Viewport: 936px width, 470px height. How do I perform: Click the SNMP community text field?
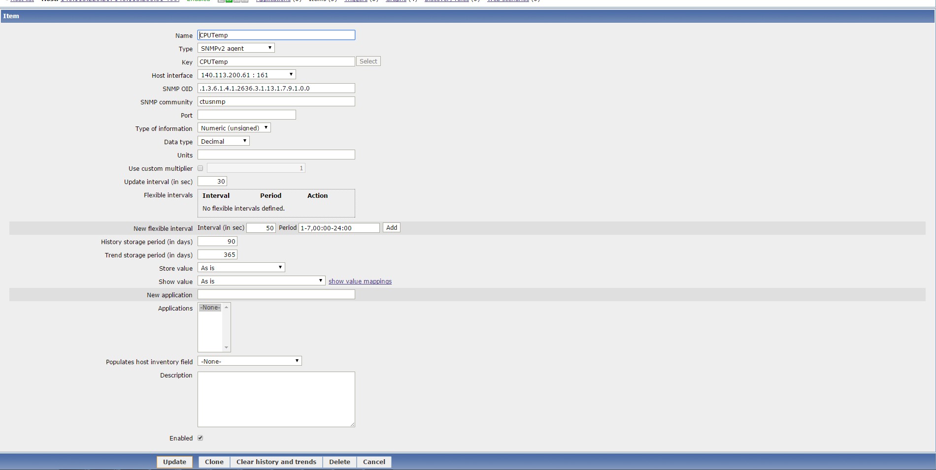(276, 101)
